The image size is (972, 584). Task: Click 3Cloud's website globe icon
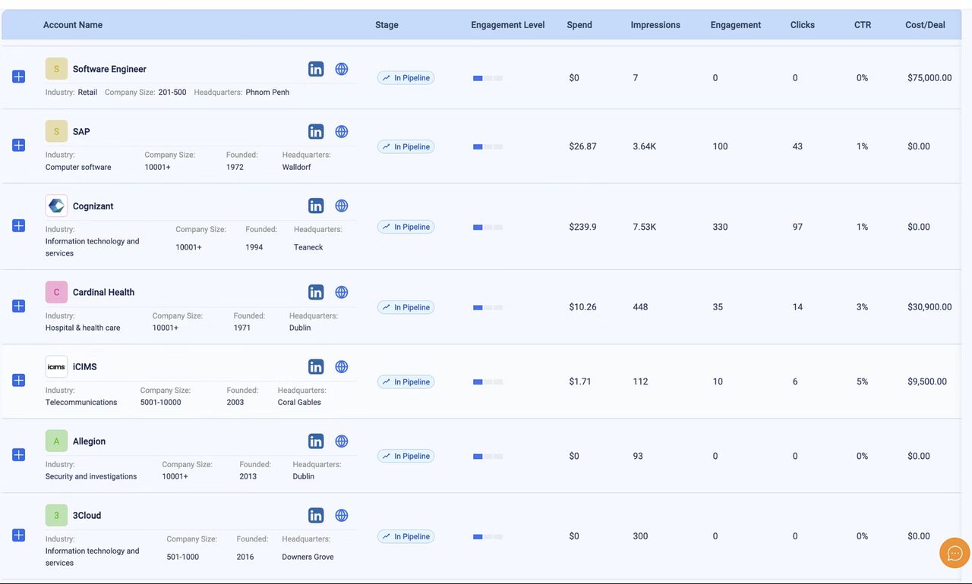click(342, 515)
